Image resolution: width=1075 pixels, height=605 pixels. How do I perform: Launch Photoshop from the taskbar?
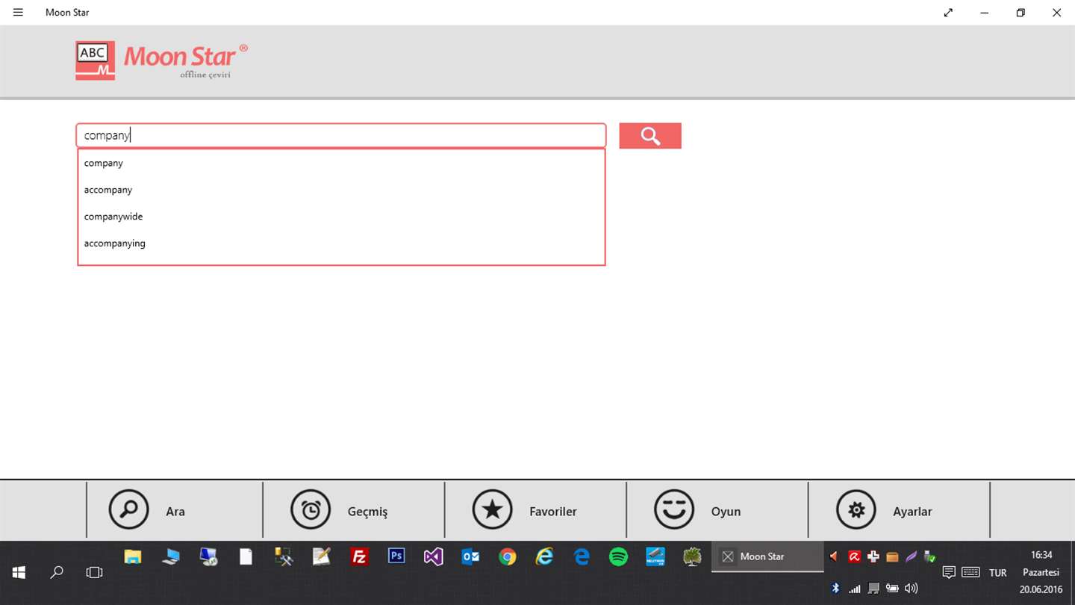coord(396,556)
